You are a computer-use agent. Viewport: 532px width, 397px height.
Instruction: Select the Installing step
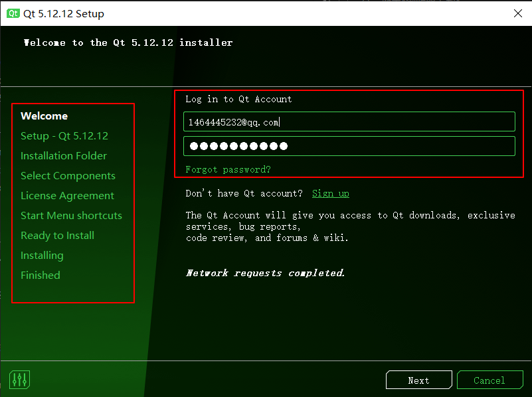click(42, 256)
